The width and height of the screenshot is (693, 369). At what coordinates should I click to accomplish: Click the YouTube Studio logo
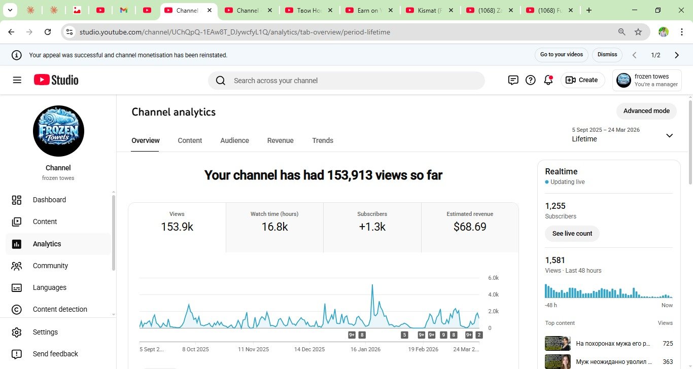56,80
